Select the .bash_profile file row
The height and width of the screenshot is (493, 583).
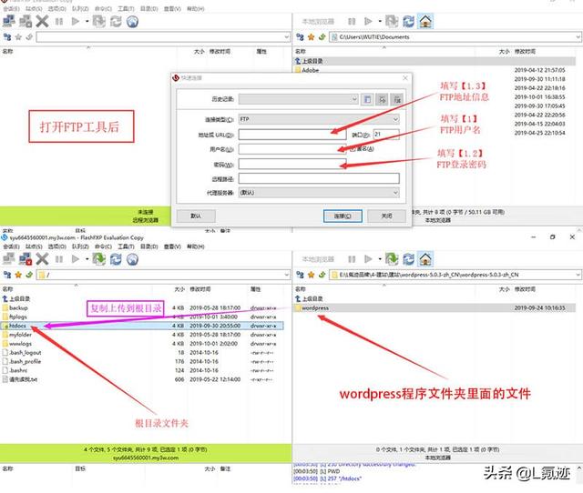coord(142,361)
